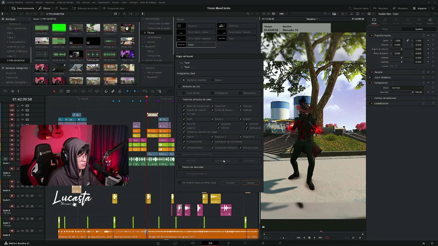This screenshot has width=438, height=246.
Task: Open the Modo Normal composite dropdown
Action: (406, 88)
